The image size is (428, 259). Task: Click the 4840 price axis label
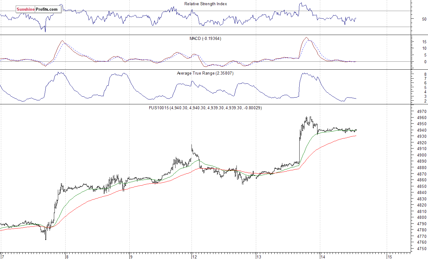(422, 193)
